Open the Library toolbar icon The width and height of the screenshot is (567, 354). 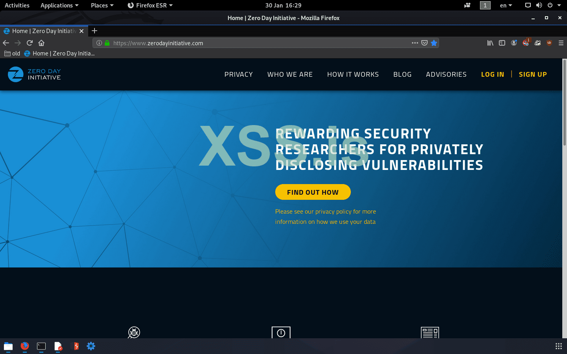pos(490,43)
